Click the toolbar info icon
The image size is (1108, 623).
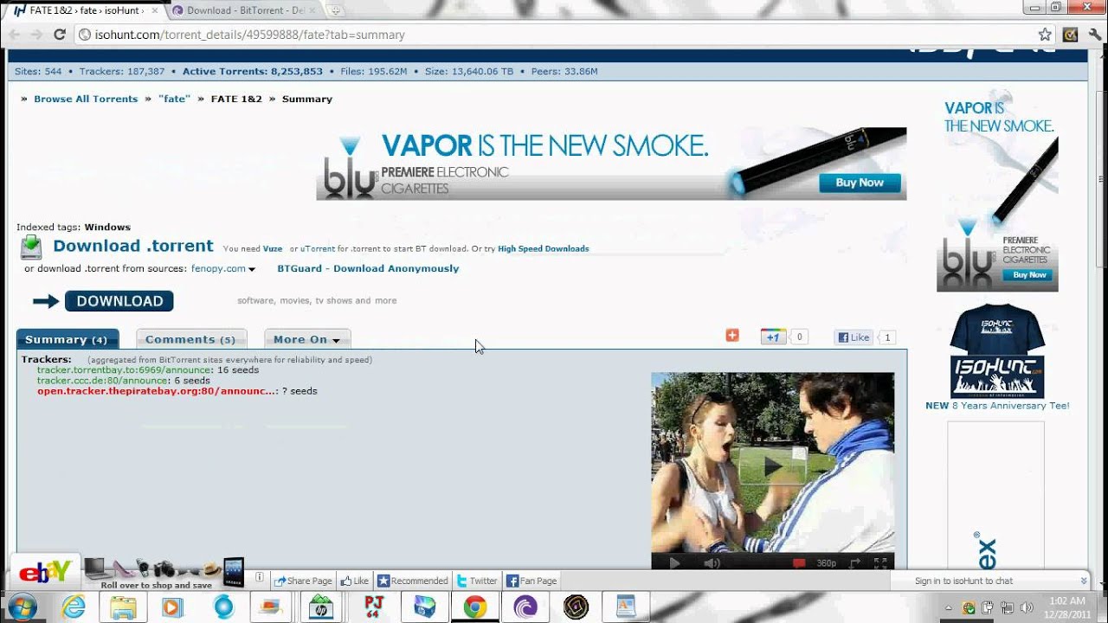pos(260,576)
